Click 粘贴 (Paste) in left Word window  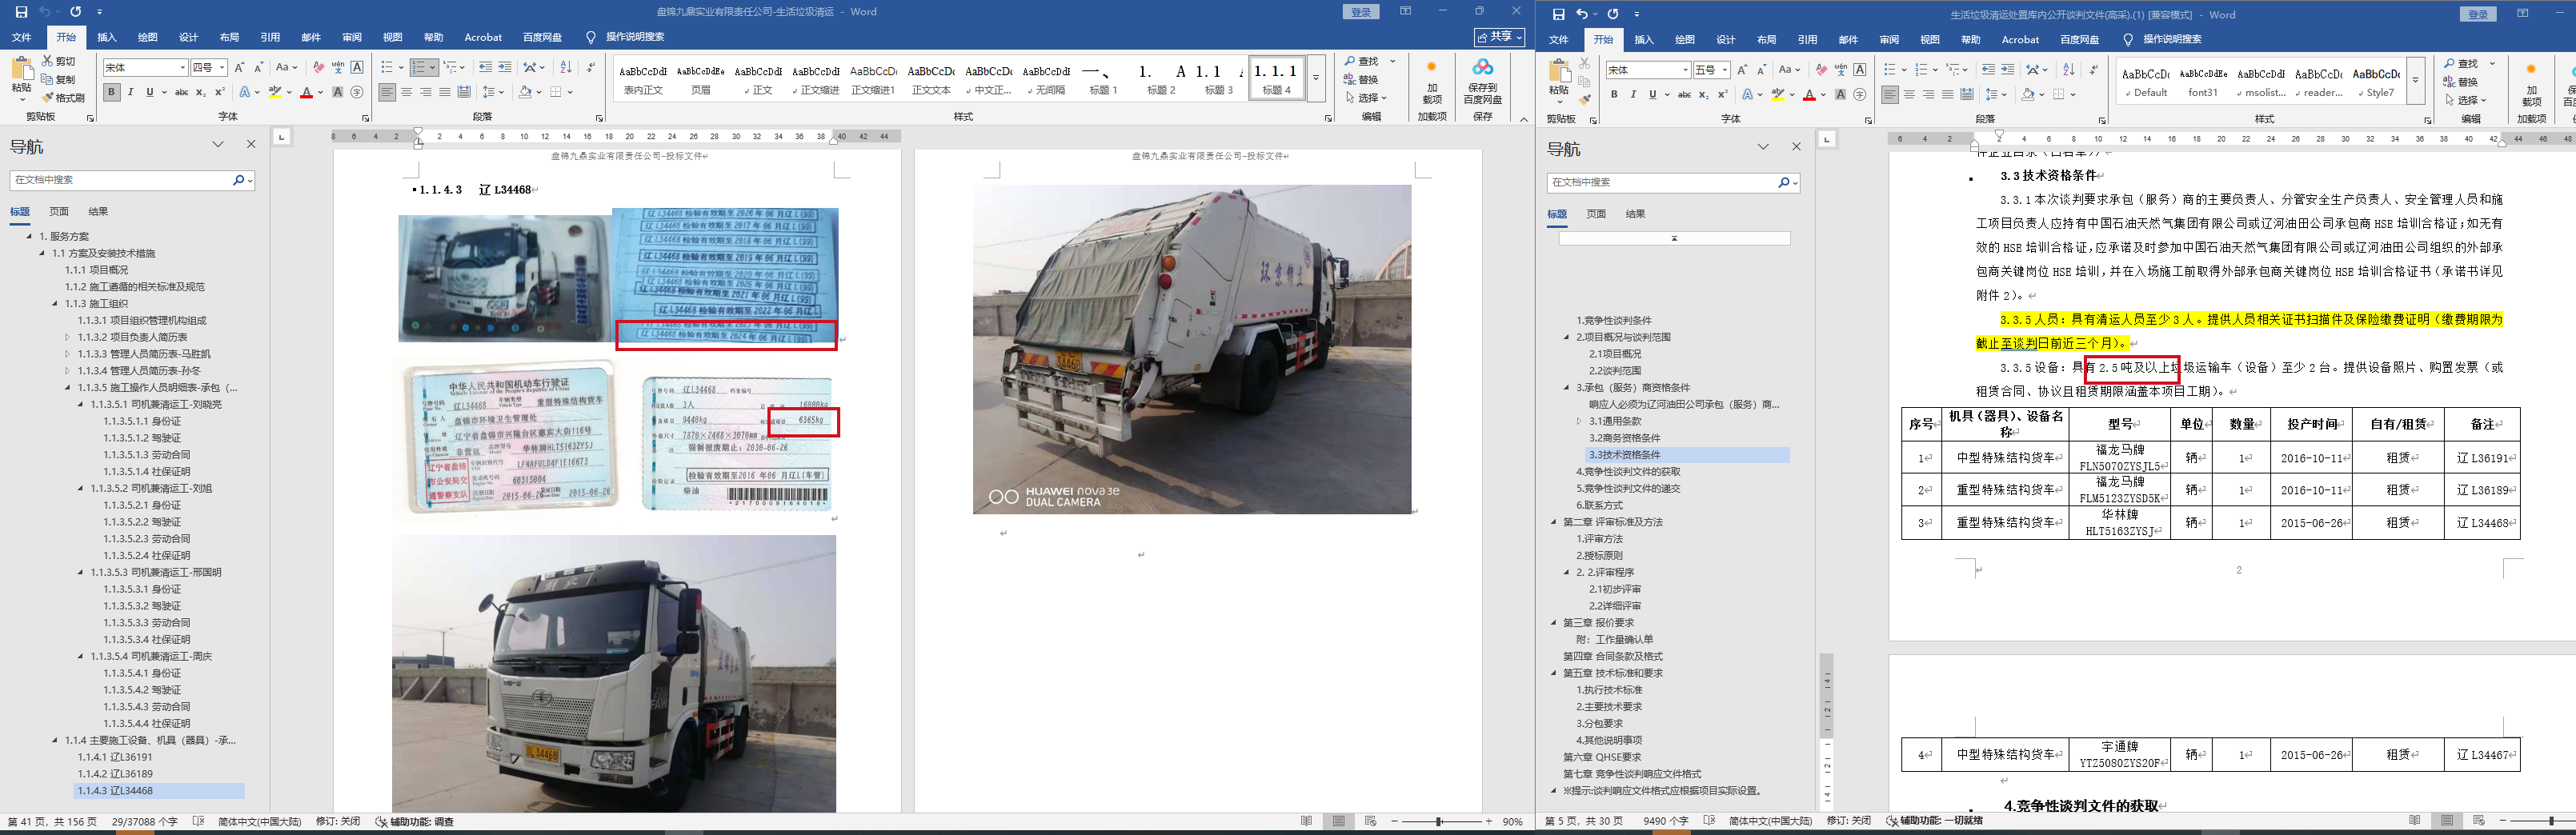21,78
